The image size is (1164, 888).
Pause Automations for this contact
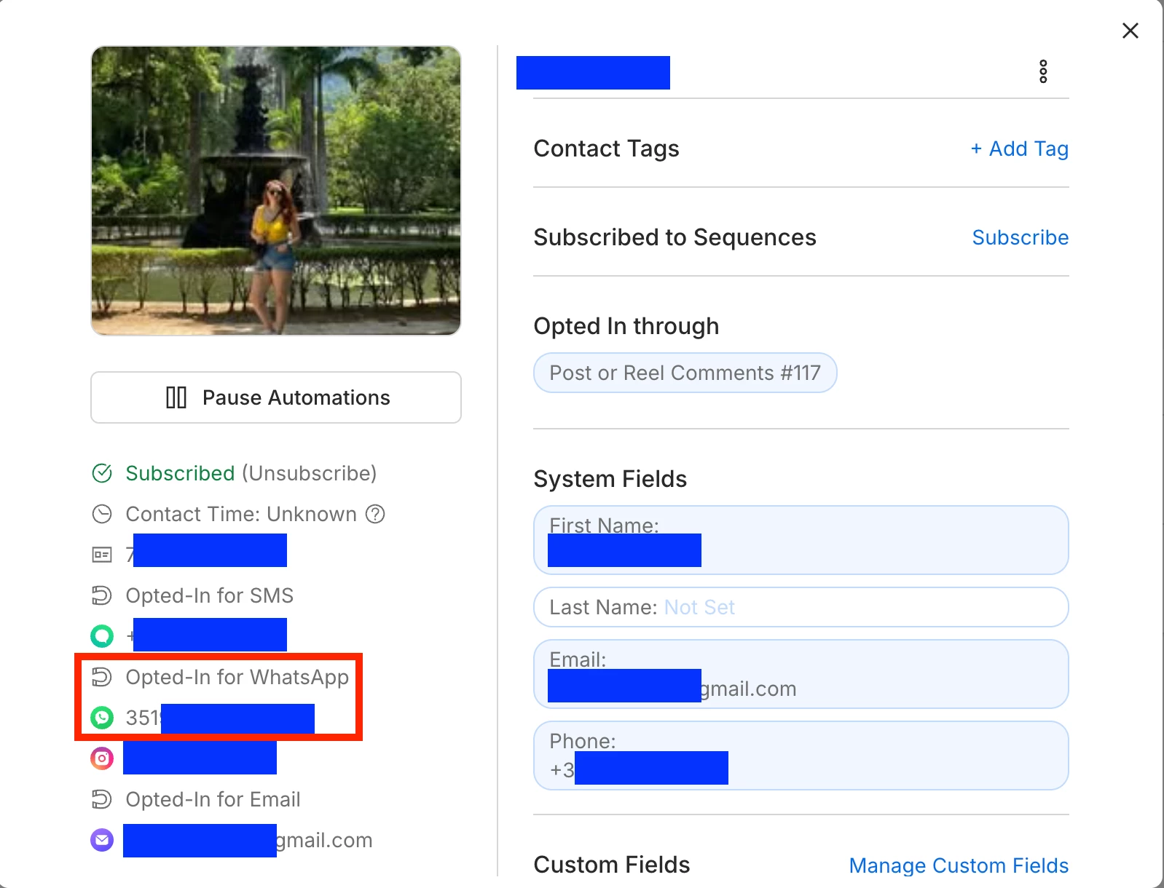pyautogui.click(x=276, y=397)
